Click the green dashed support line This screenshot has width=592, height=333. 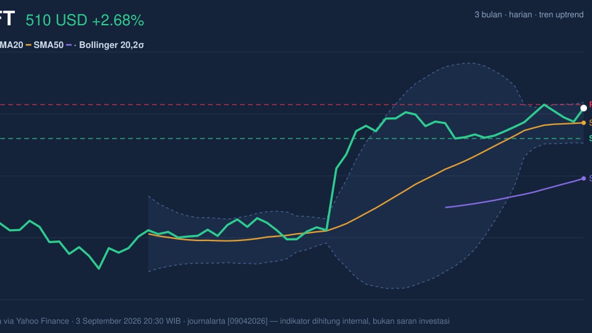(x=291, y=139)
